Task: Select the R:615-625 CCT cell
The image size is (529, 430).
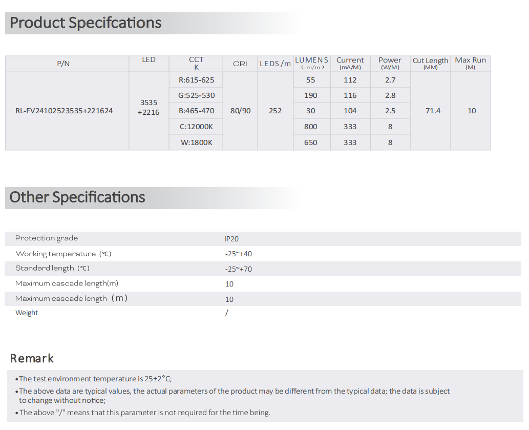Action: [x=197, y=80]
